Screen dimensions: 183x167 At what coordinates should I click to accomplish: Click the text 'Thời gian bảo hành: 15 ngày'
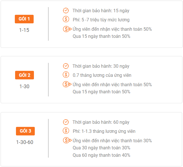pyautogui.click(x=101, y=11)
